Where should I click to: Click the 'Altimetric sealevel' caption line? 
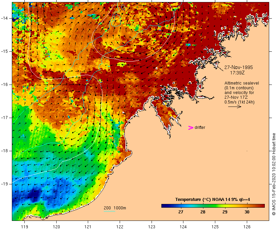point(242,83)
